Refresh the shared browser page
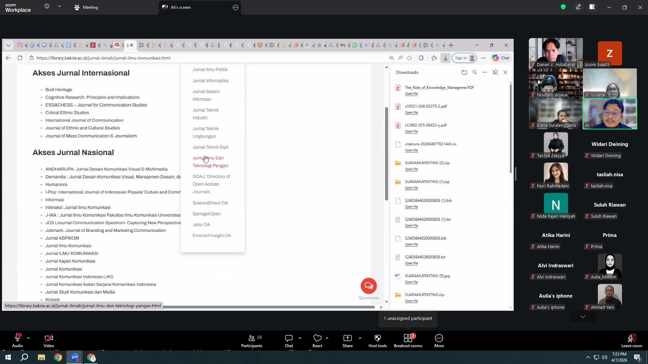Image resolution: width=648 pixels, height=364 pixels. pyautogui.click(x=20, y=58)
